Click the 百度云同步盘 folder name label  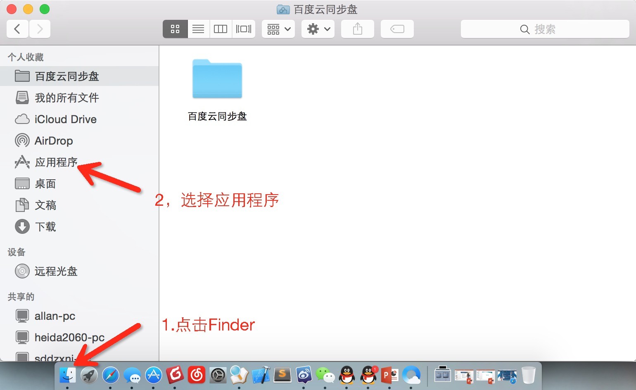[217, 117]
